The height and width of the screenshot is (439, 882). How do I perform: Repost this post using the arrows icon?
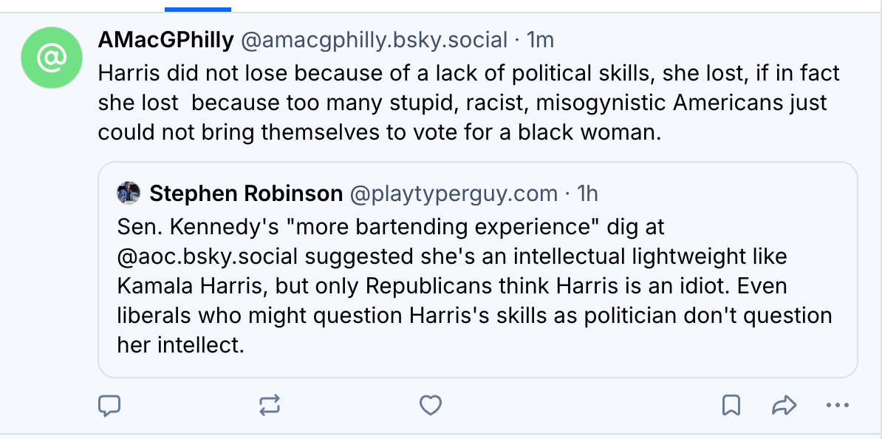(270, 404)
